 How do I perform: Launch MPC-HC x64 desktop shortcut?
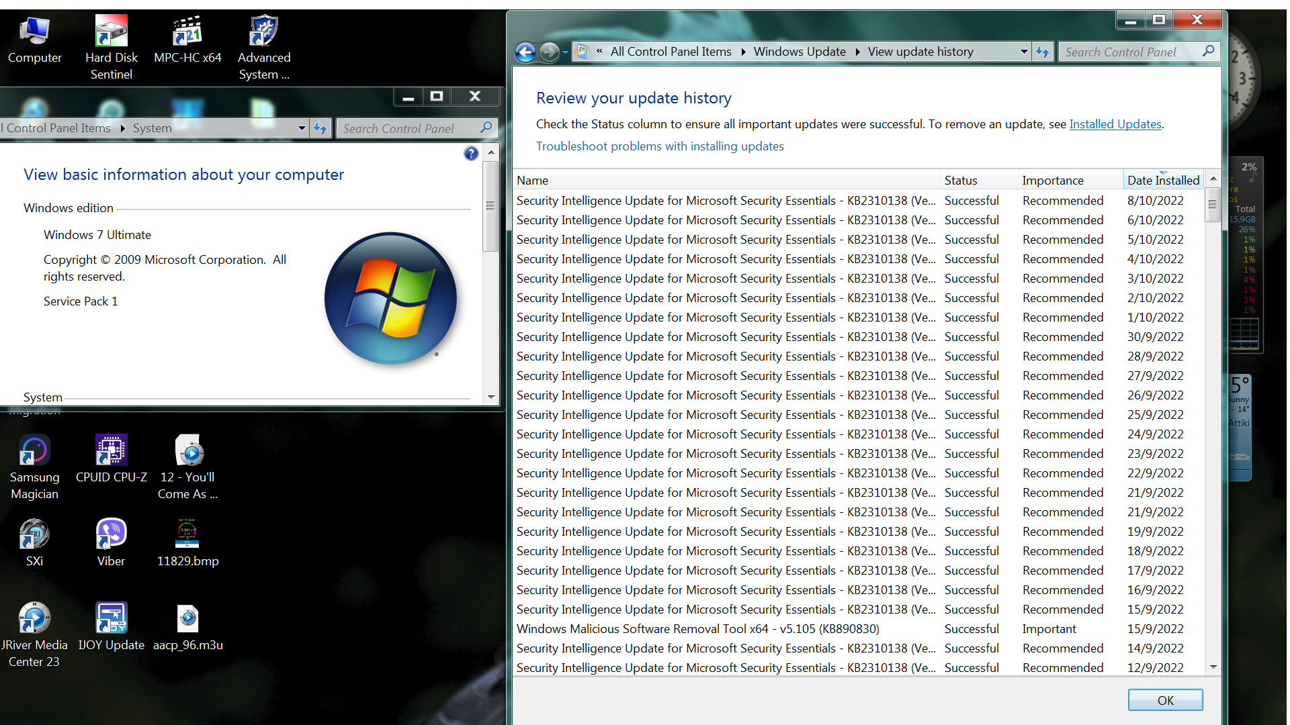(187, 40)
